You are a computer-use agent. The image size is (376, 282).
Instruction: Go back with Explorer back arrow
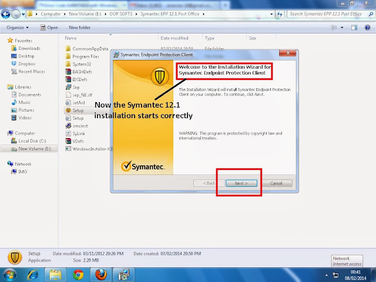coord(6,14)
